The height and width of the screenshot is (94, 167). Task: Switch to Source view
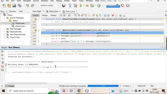pos(36,15)
